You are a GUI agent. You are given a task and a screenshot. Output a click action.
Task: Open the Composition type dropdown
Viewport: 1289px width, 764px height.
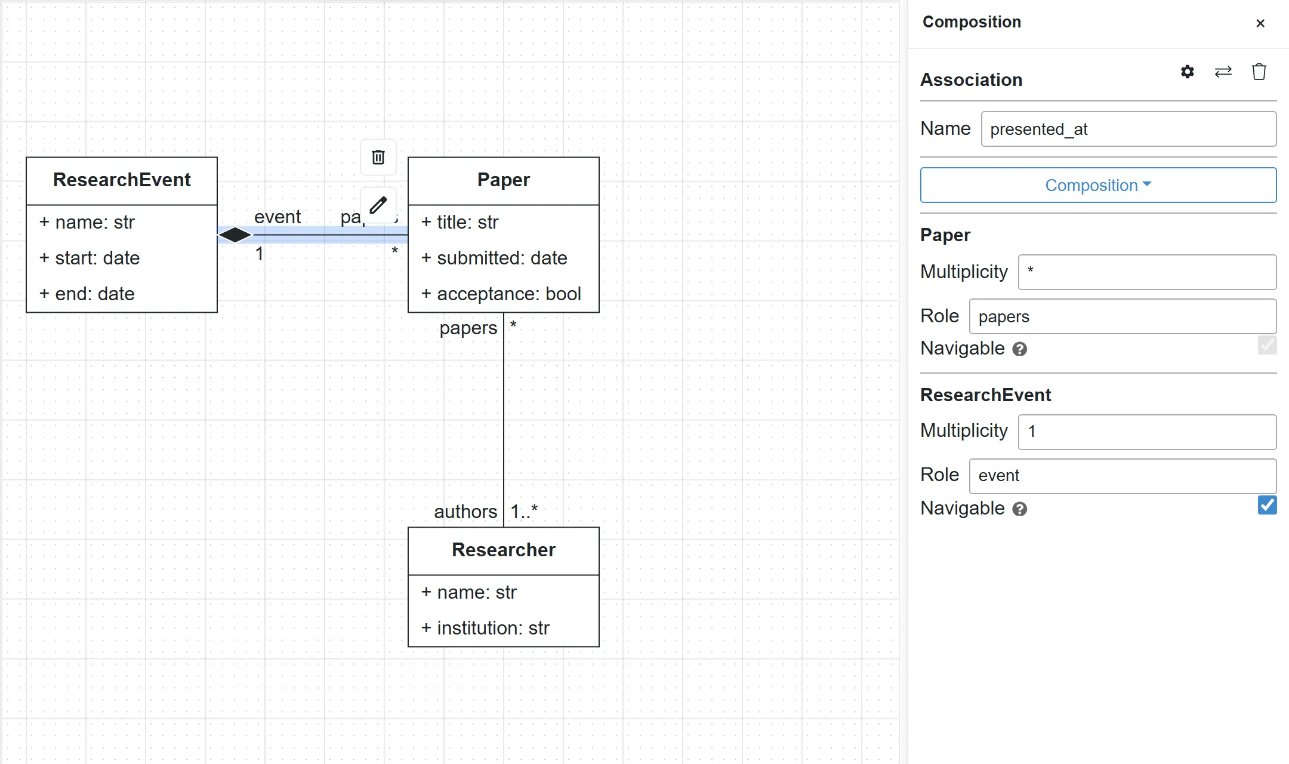click(x=1098, y=185)
